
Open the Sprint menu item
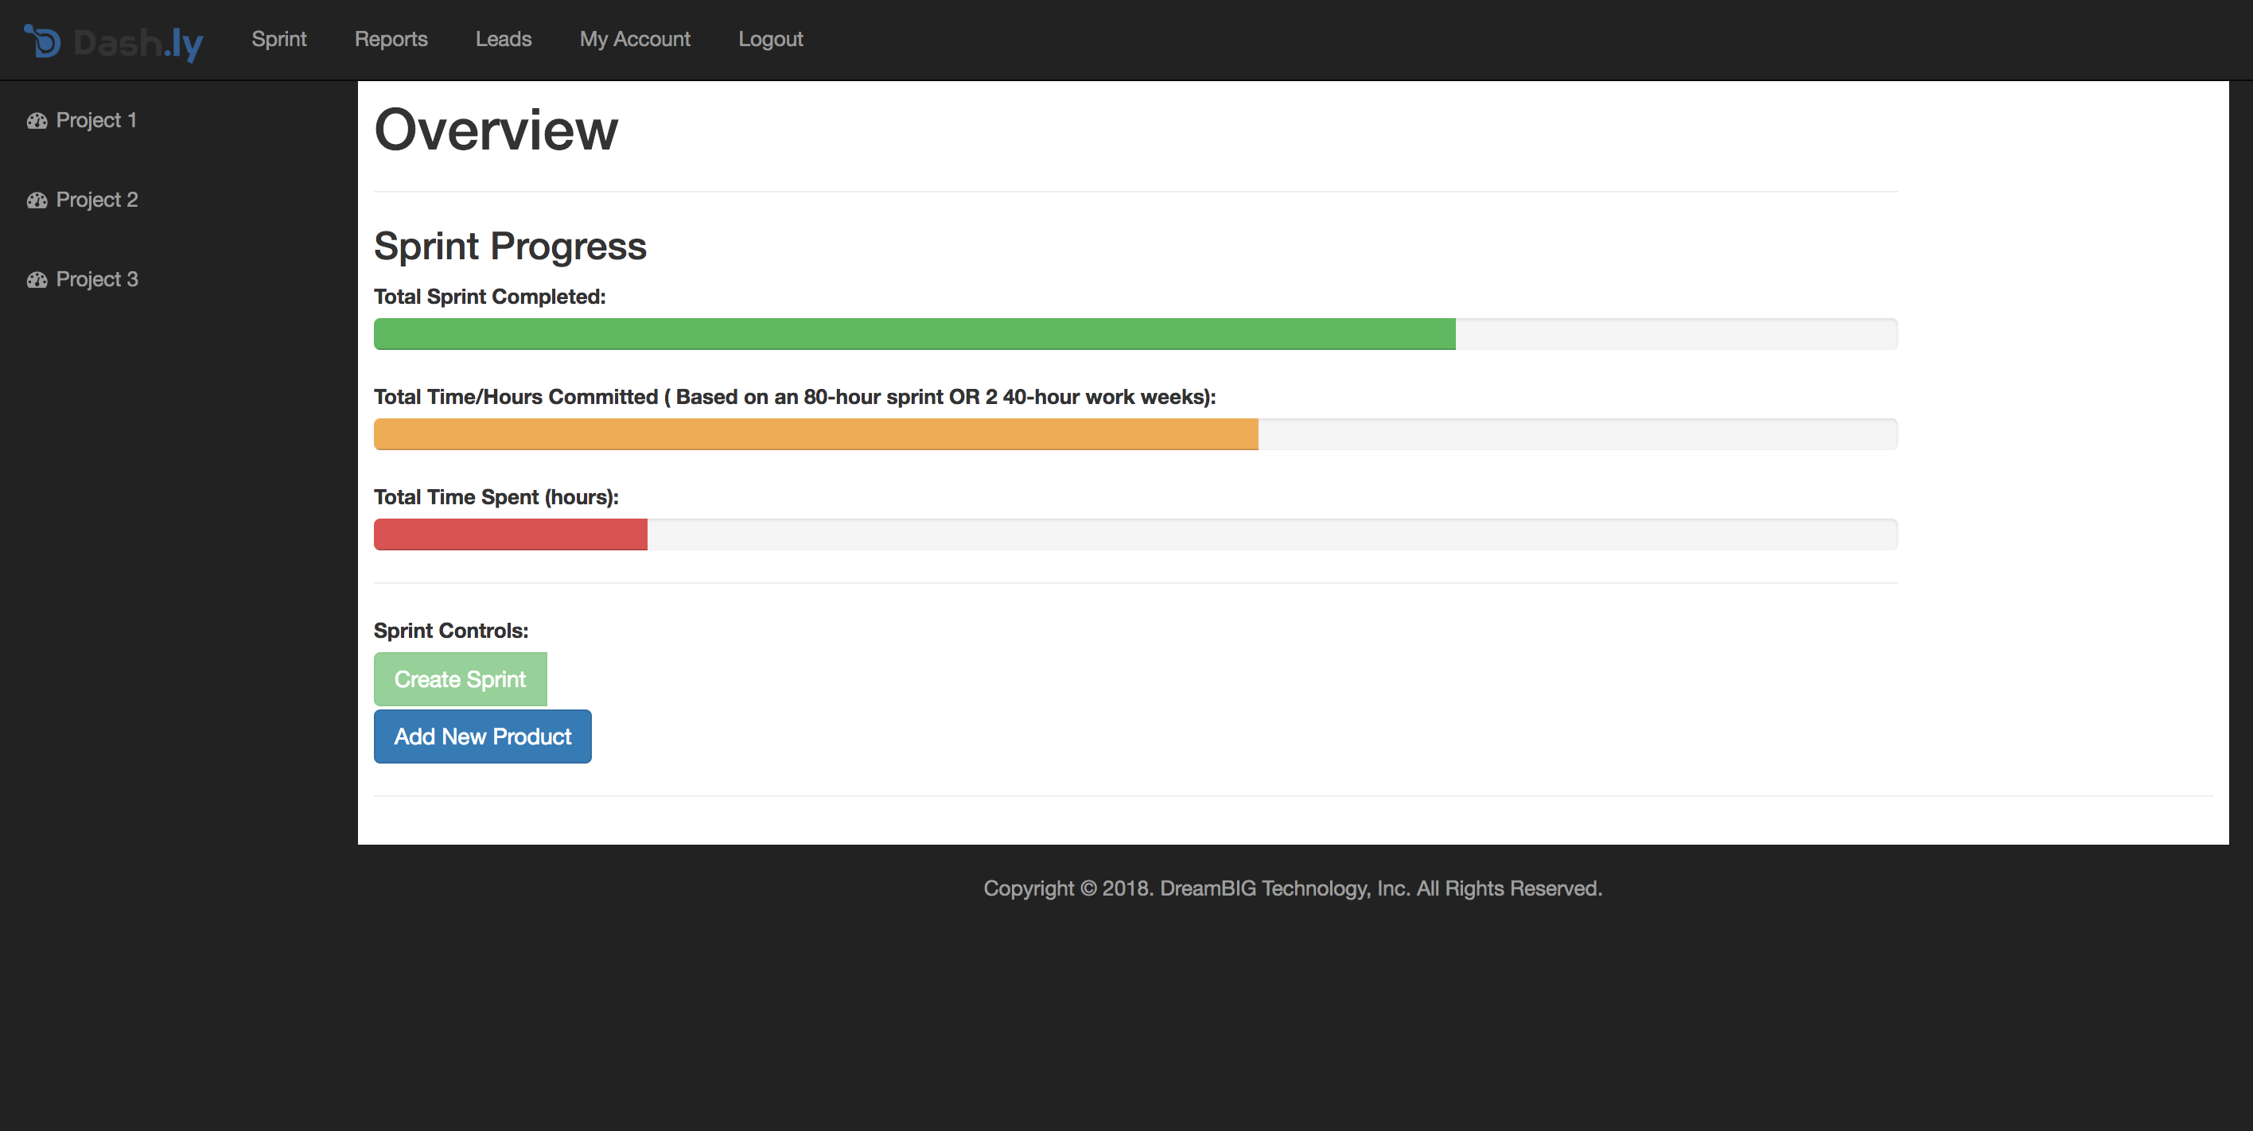pos(279,39)
